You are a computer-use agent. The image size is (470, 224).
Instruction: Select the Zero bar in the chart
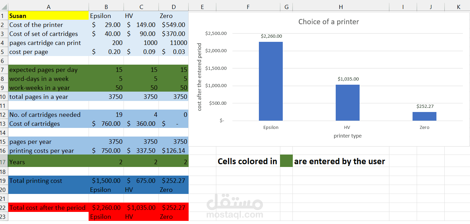tap(424, 116)
